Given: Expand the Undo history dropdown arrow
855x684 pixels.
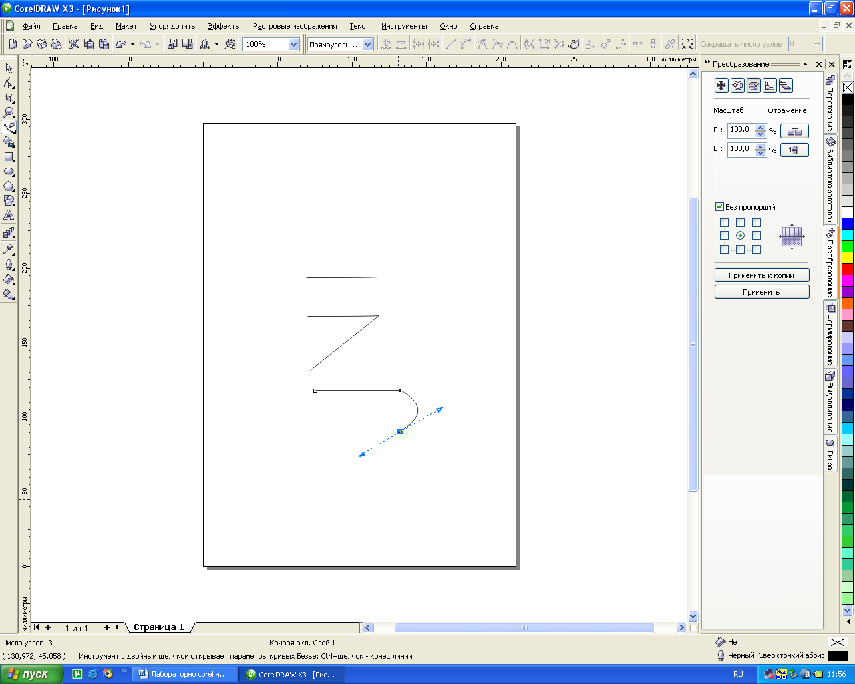Looking at the screenshot, I should coord(132,45).
